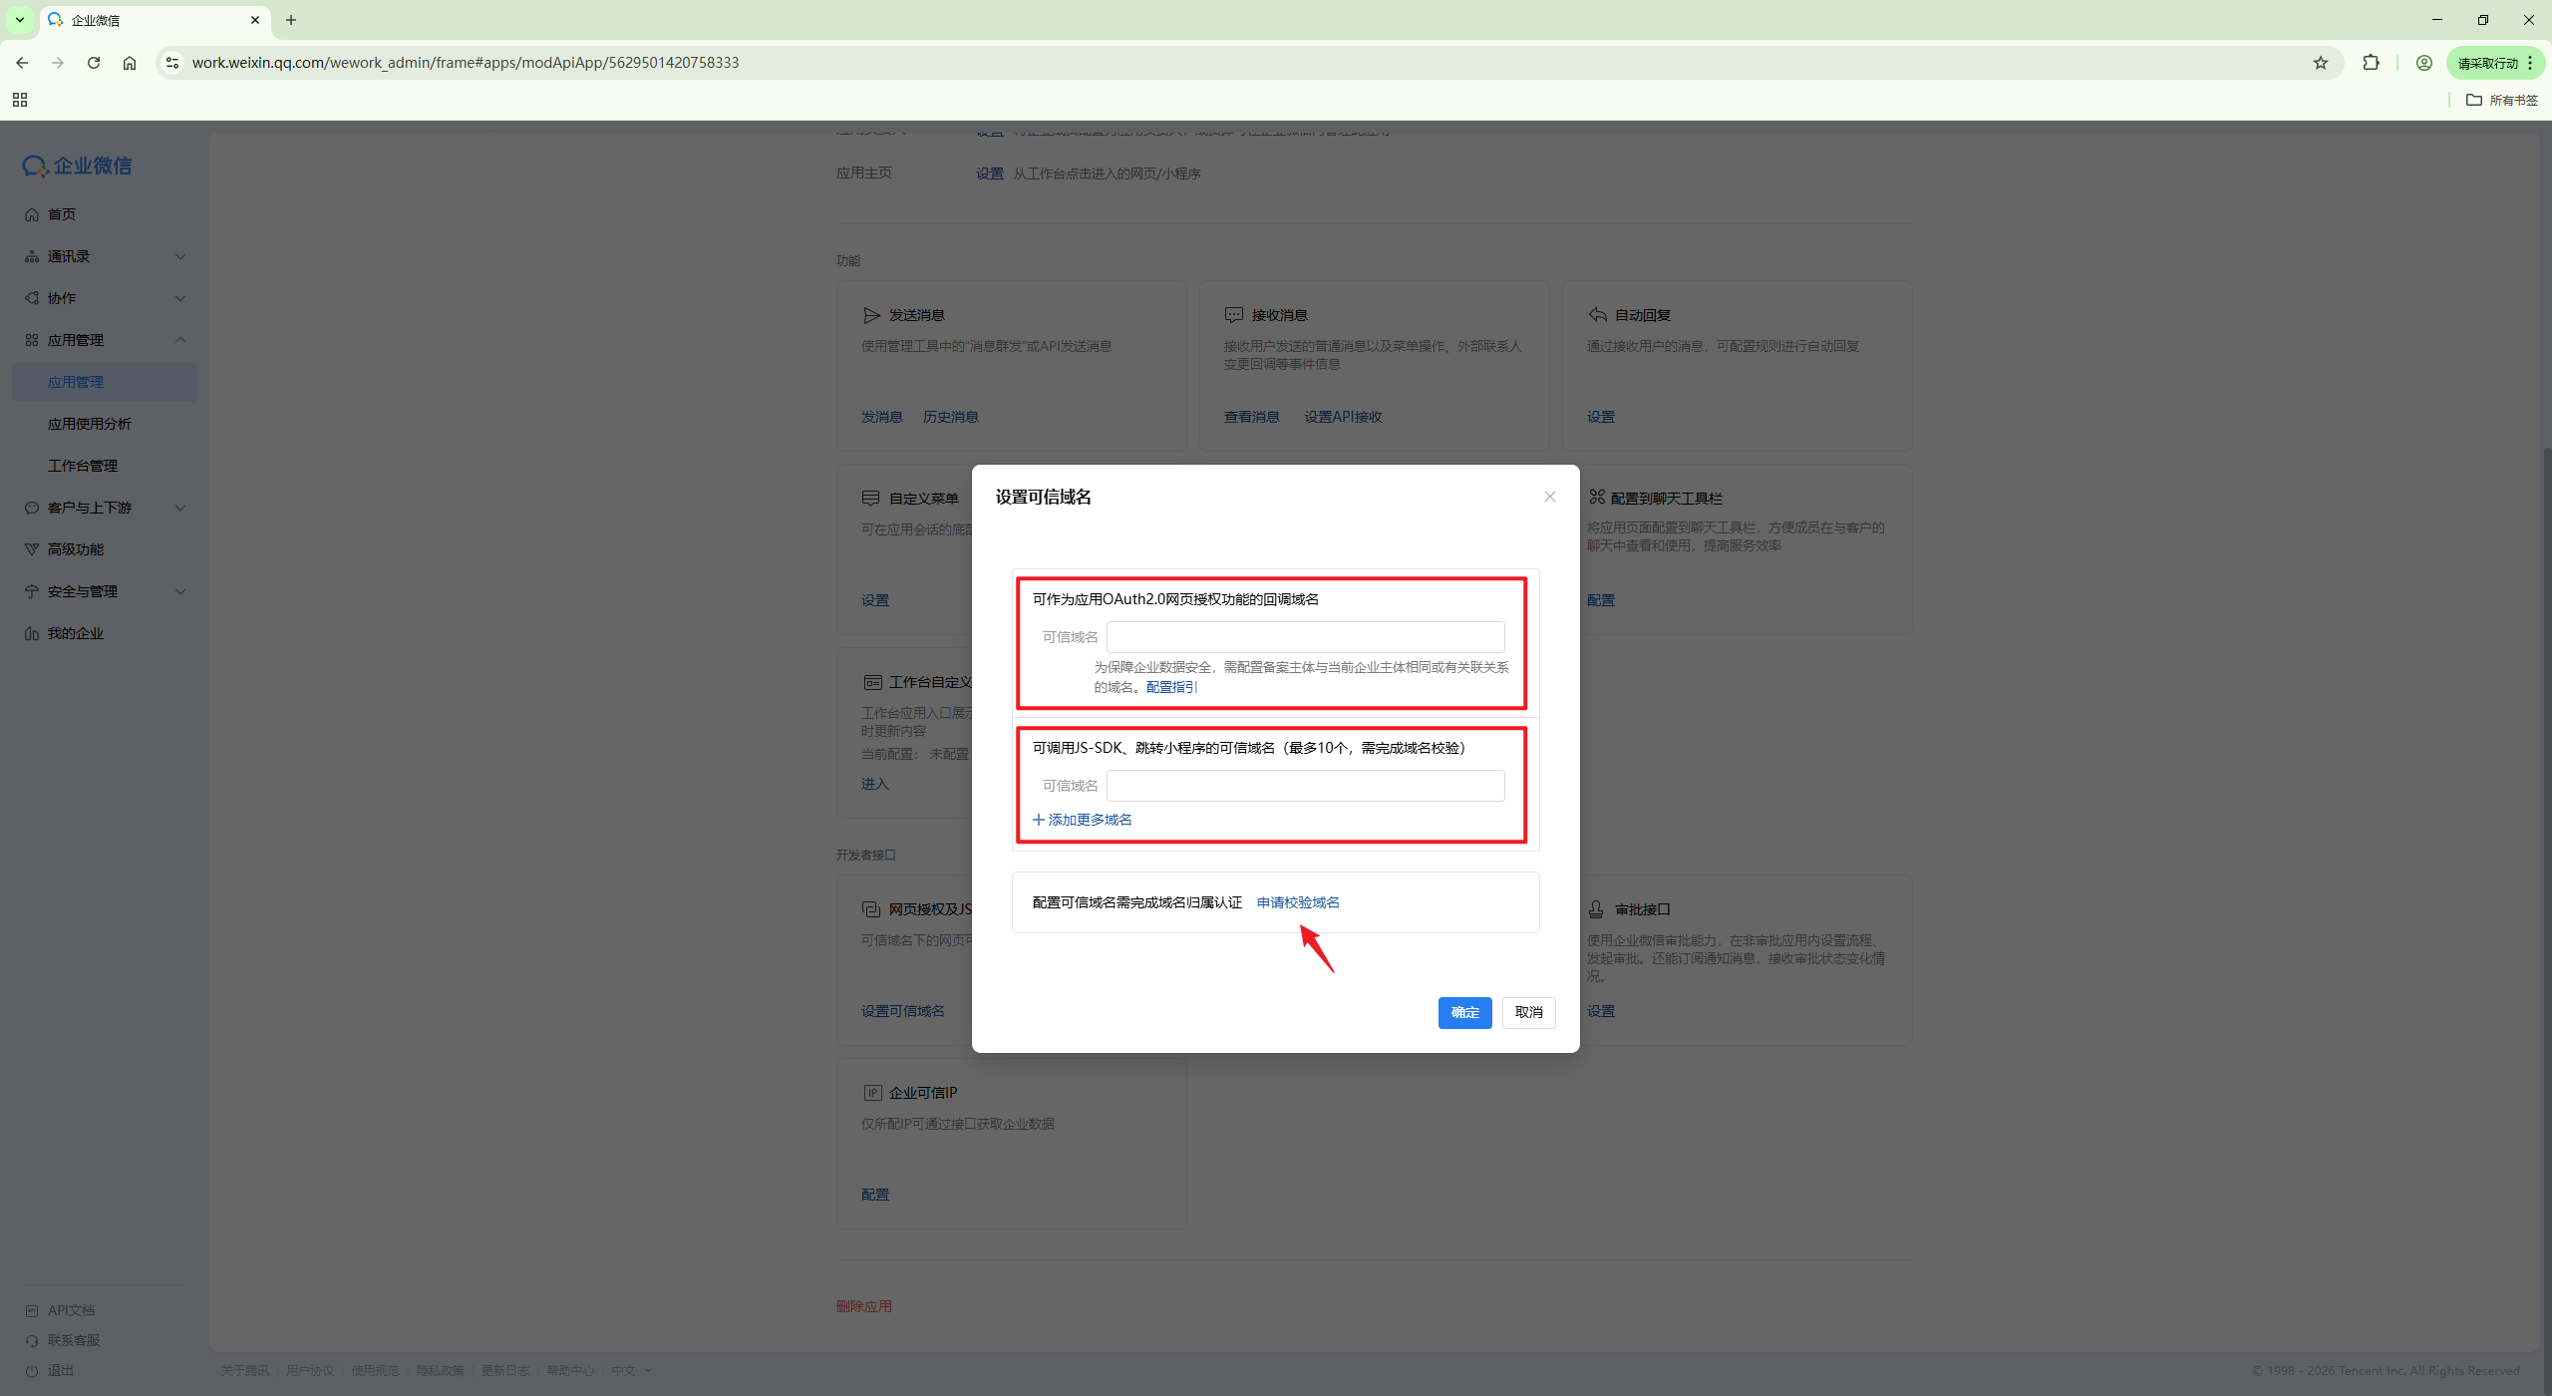Open 高级功能 in sidebar
2552x1396 pixels.
(x=76, y=549)
